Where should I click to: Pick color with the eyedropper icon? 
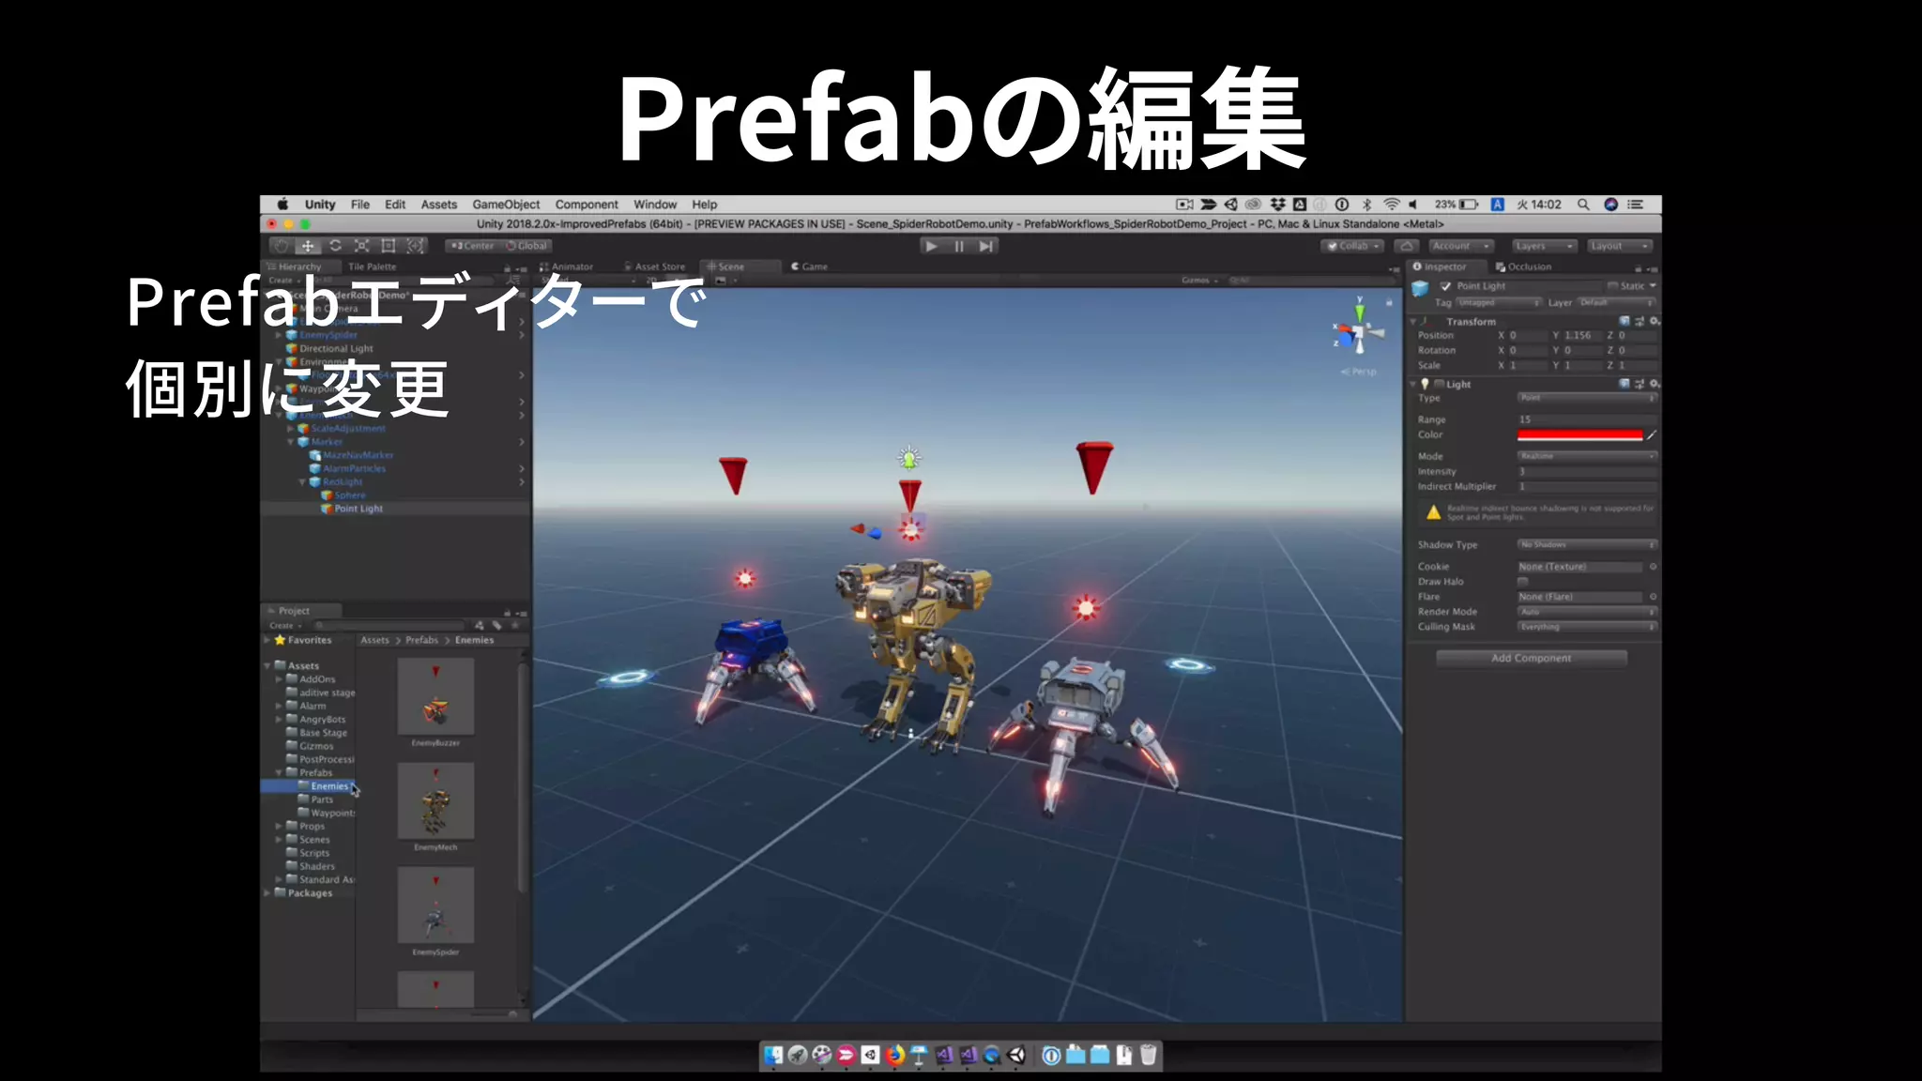click(x=1652, y=435)
